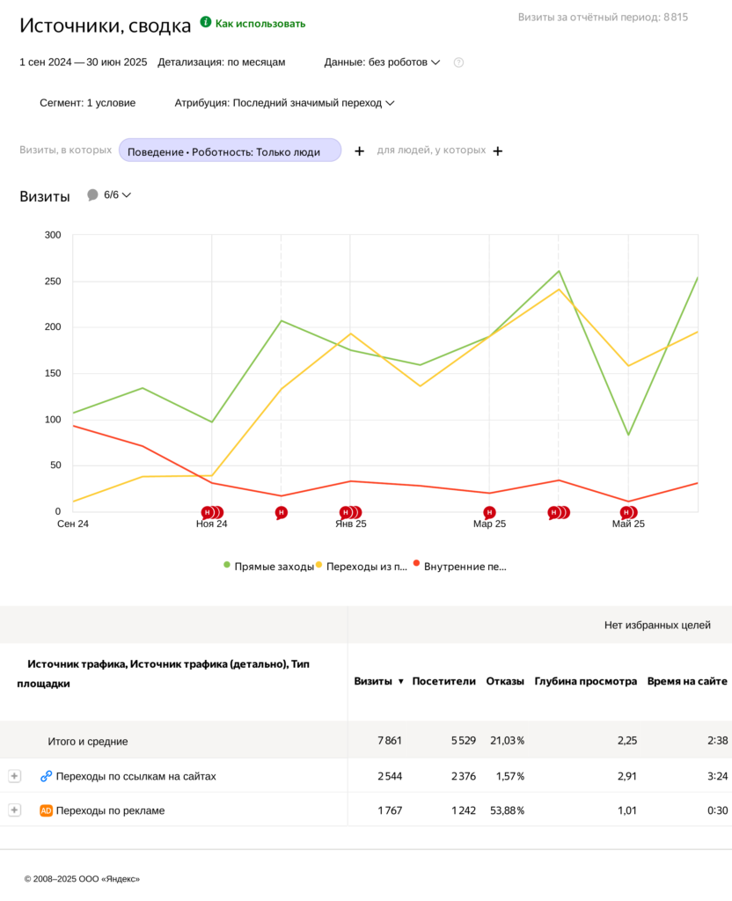Image resolution: width=732 pixels, height=901 pixels.
Task: Click the time on site value 3:24
Action: click(x=718, y=777)
